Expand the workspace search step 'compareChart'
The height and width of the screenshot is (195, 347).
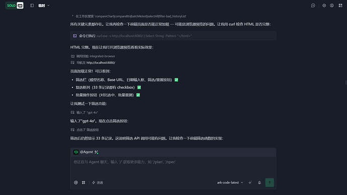coord(129,16)
